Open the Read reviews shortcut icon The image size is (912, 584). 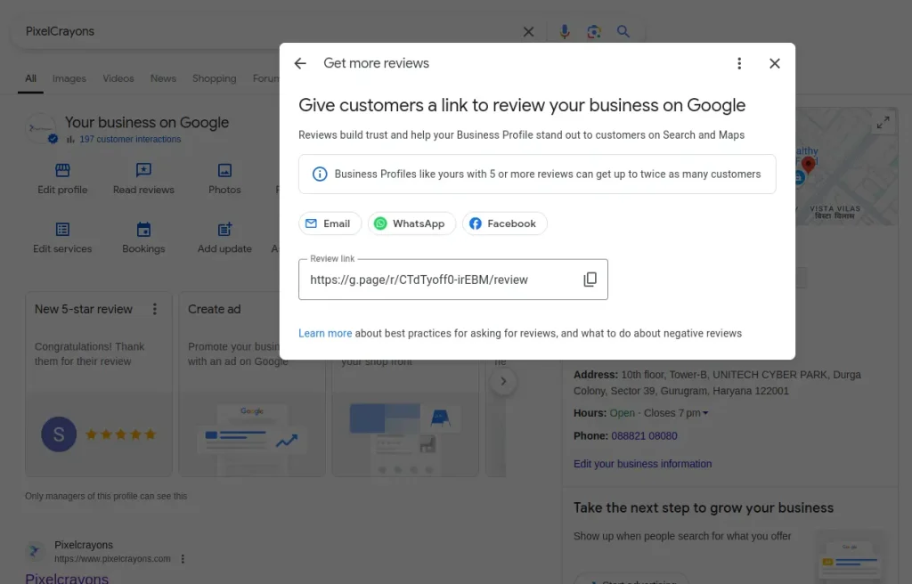143,169
